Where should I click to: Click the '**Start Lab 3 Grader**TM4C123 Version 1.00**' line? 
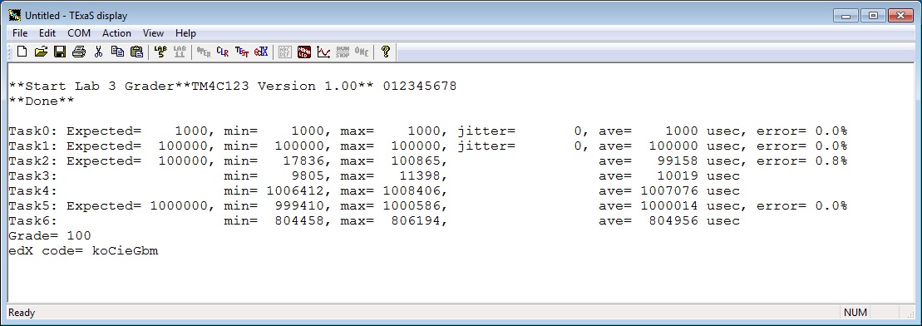click(191, 86)
